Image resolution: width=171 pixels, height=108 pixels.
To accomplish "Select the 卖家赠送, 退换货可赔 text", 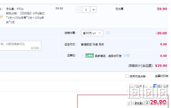I will (108, 56).
